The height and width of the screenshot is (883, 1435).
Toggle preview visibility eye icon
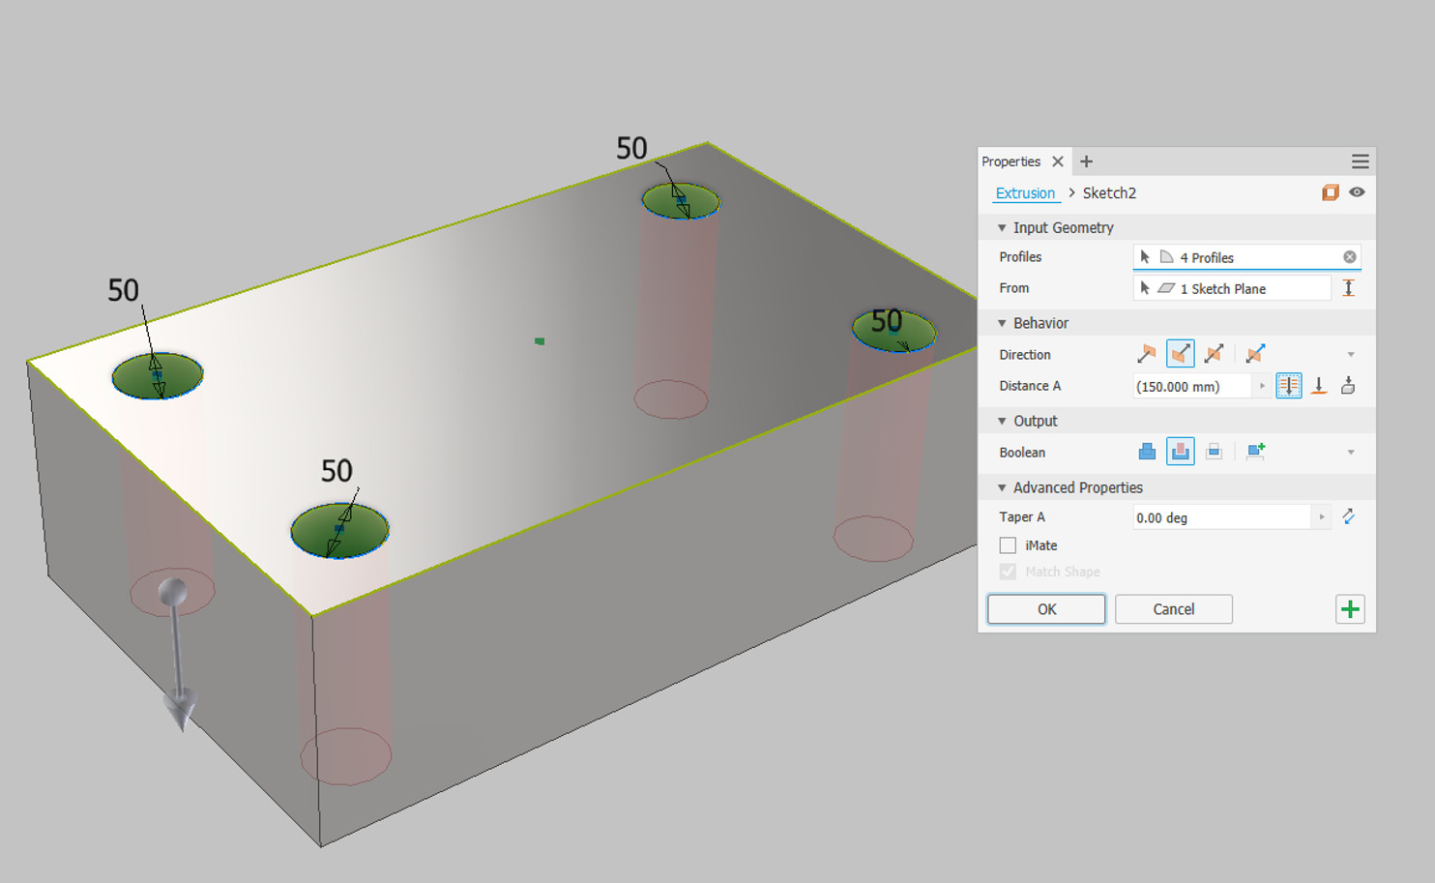coord(1357,192)
